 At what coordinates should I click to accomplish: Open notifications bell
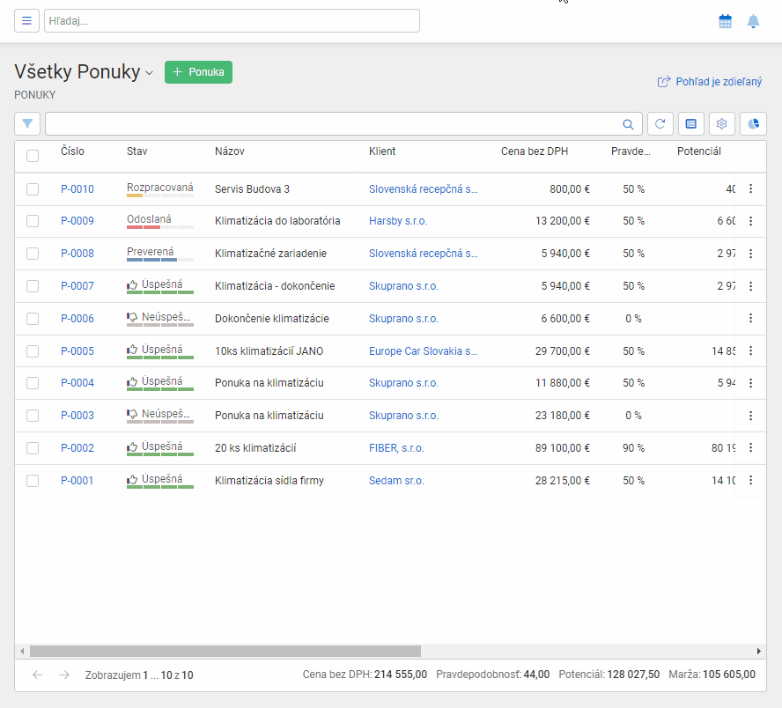tap(753, 21)
